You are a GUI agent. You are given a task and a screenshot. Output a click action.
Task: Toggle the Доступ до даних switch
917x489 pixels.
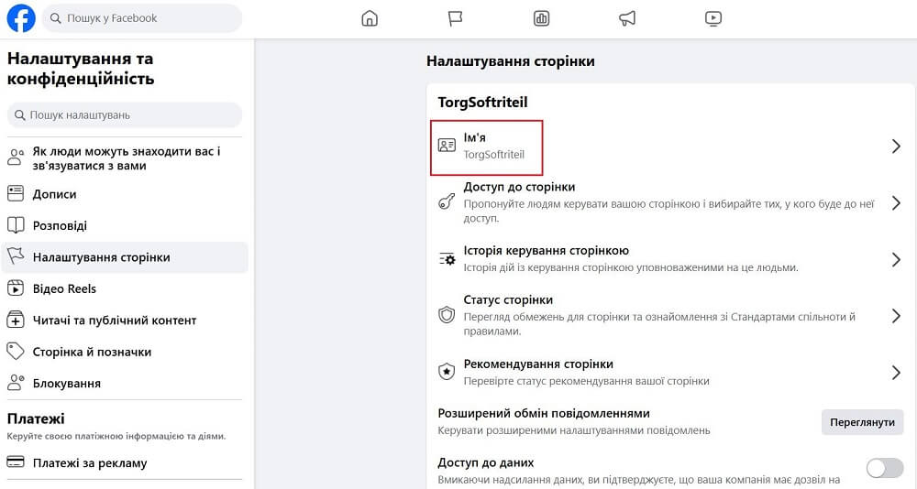pyautogui.click(x=885, y=469)
